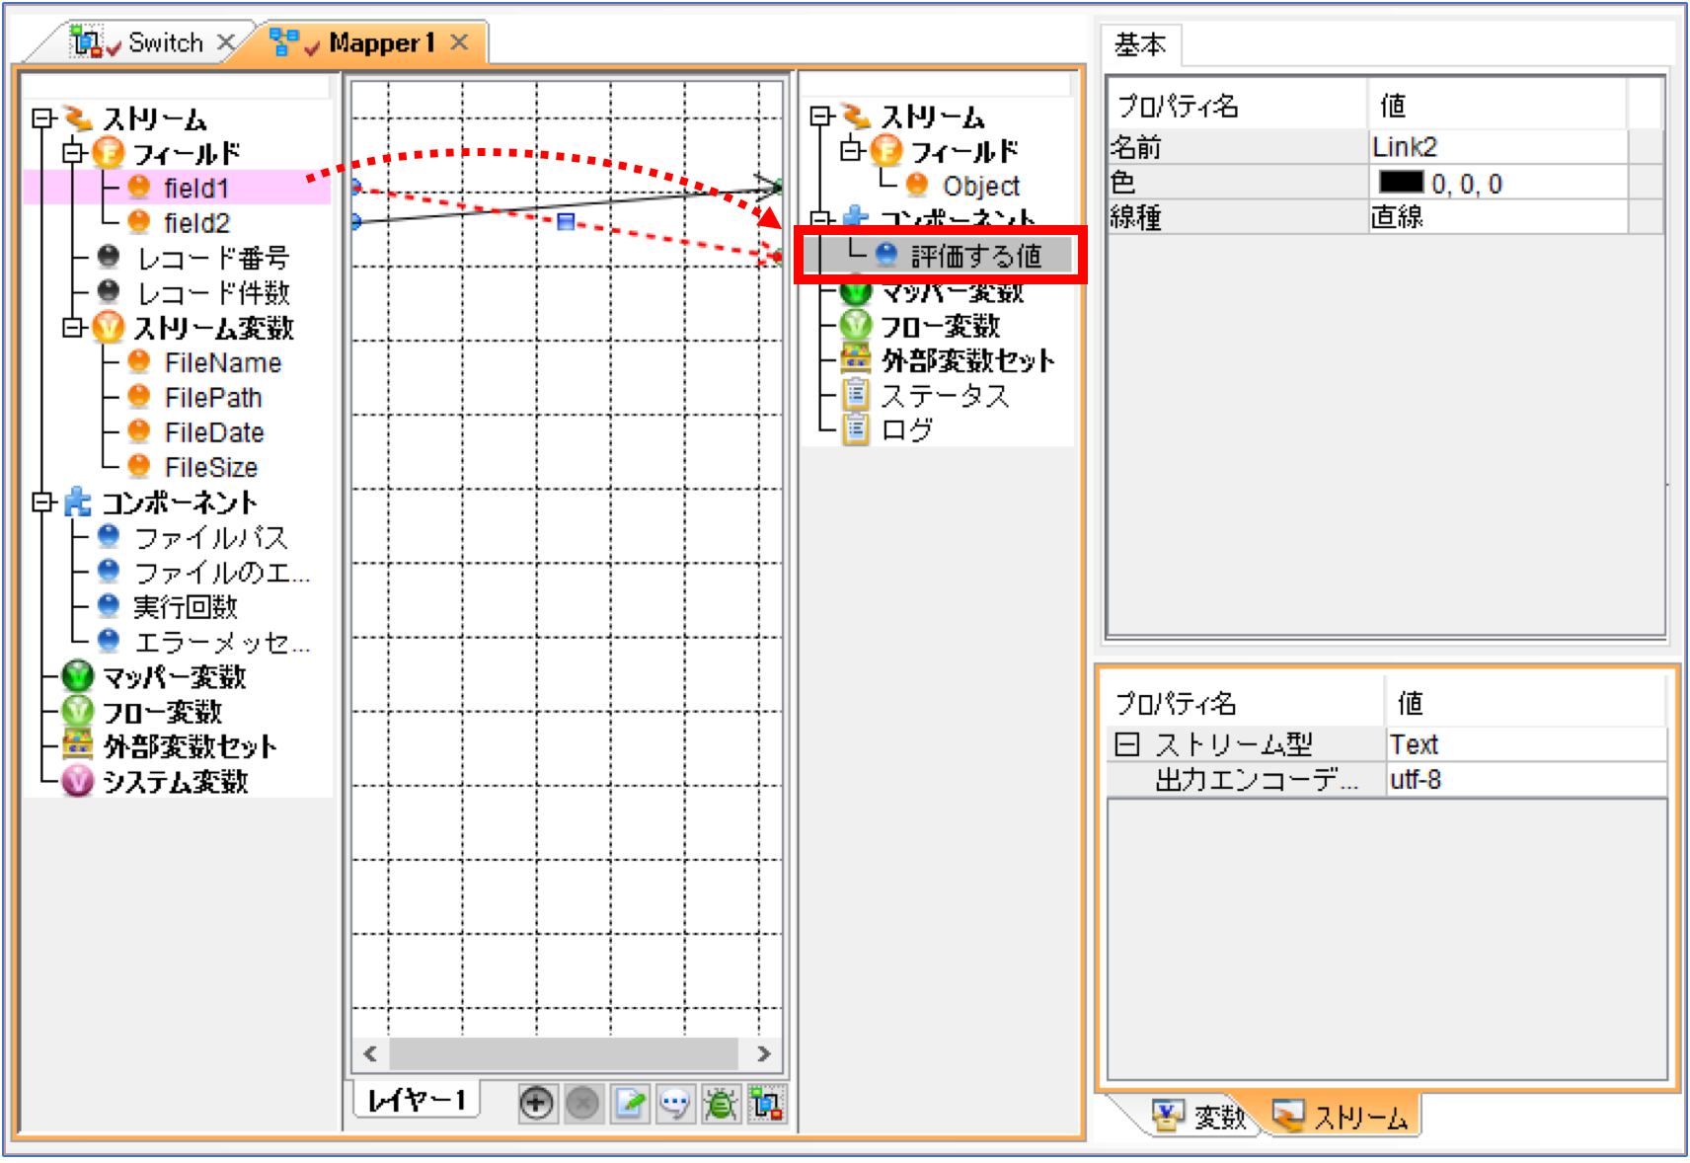Viewport: 1690px width, 1163px height.
Task: Collapse the フィールド node in right tree
Action: [850, 151]
